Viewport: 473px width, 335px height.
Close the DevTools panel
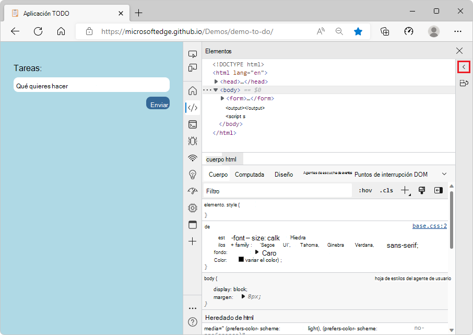[459, 51]
